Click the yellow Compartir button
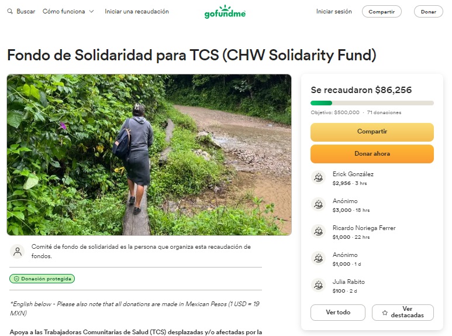Image resolution: width=452 pixels, height=336 pixels. pos(372,132)
